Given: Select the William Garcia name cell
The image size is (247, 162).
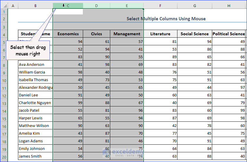Looking at the screenshot, I should tap(35, 72).
